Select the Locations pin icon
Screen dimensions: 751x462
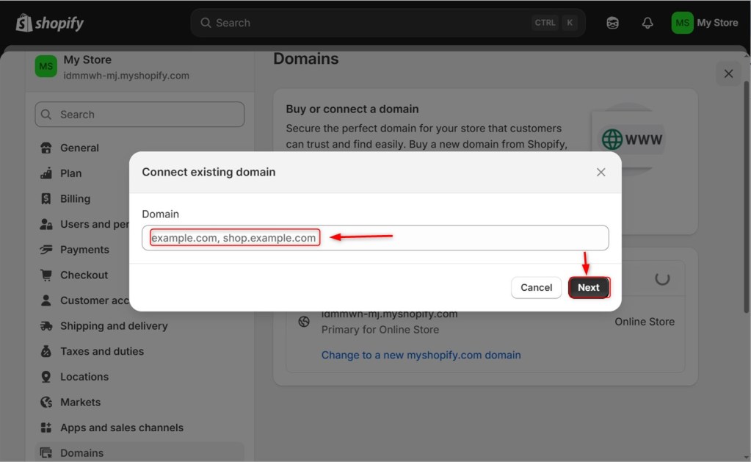tap(45, 376)
